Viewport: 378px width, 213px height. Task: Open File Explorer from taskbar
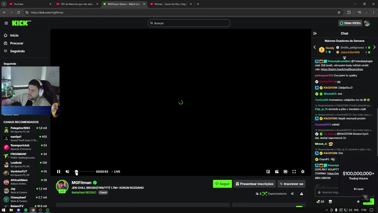coord(11,210)
